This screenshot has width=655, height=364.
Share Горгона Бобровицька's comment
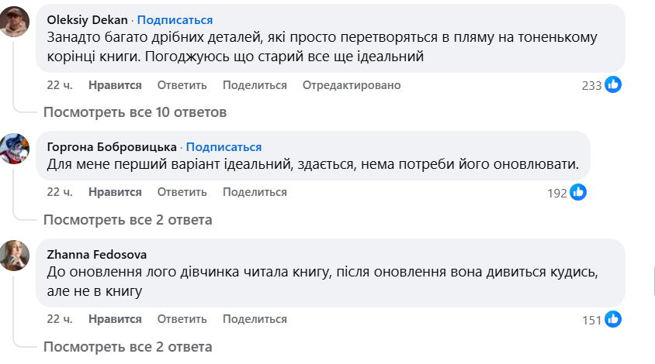click(255, 192)
